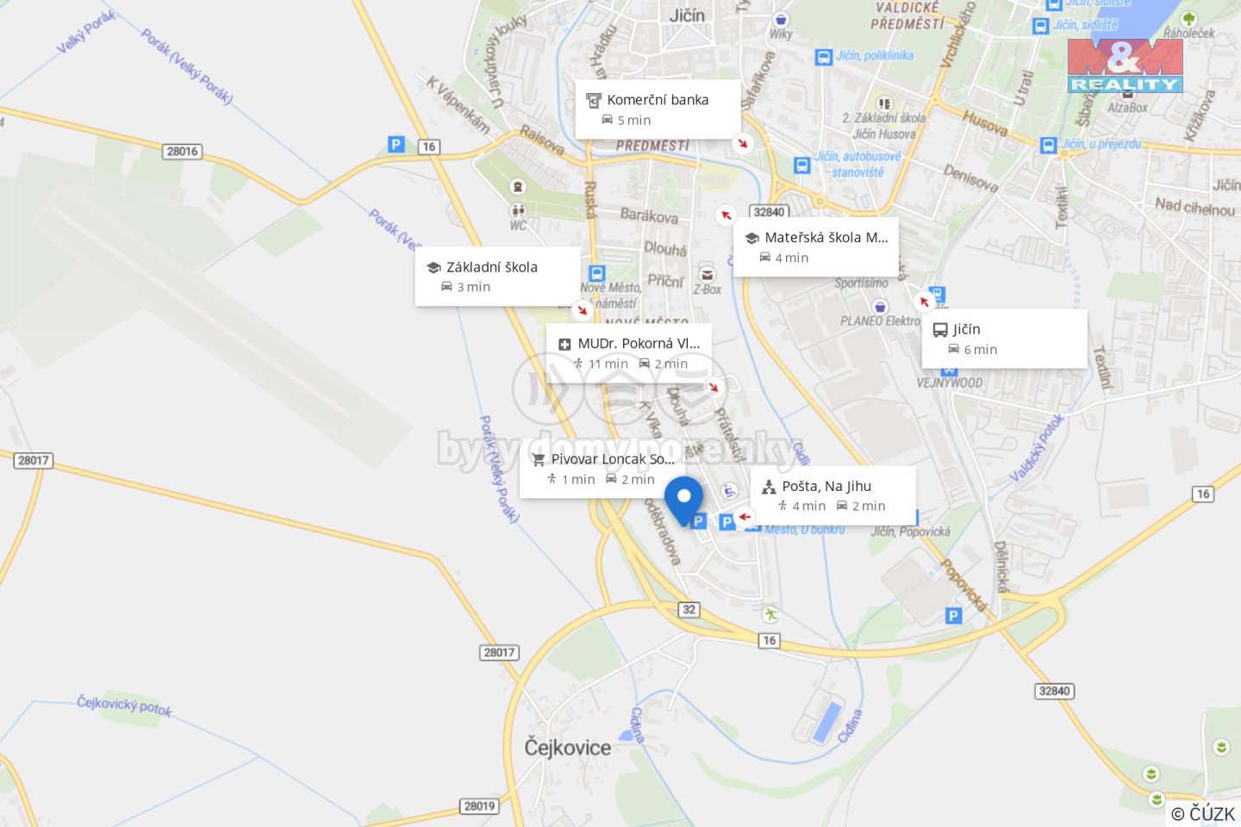Select the Pivovar Loncak shop card
The image size is (1241, 827).
602,468
